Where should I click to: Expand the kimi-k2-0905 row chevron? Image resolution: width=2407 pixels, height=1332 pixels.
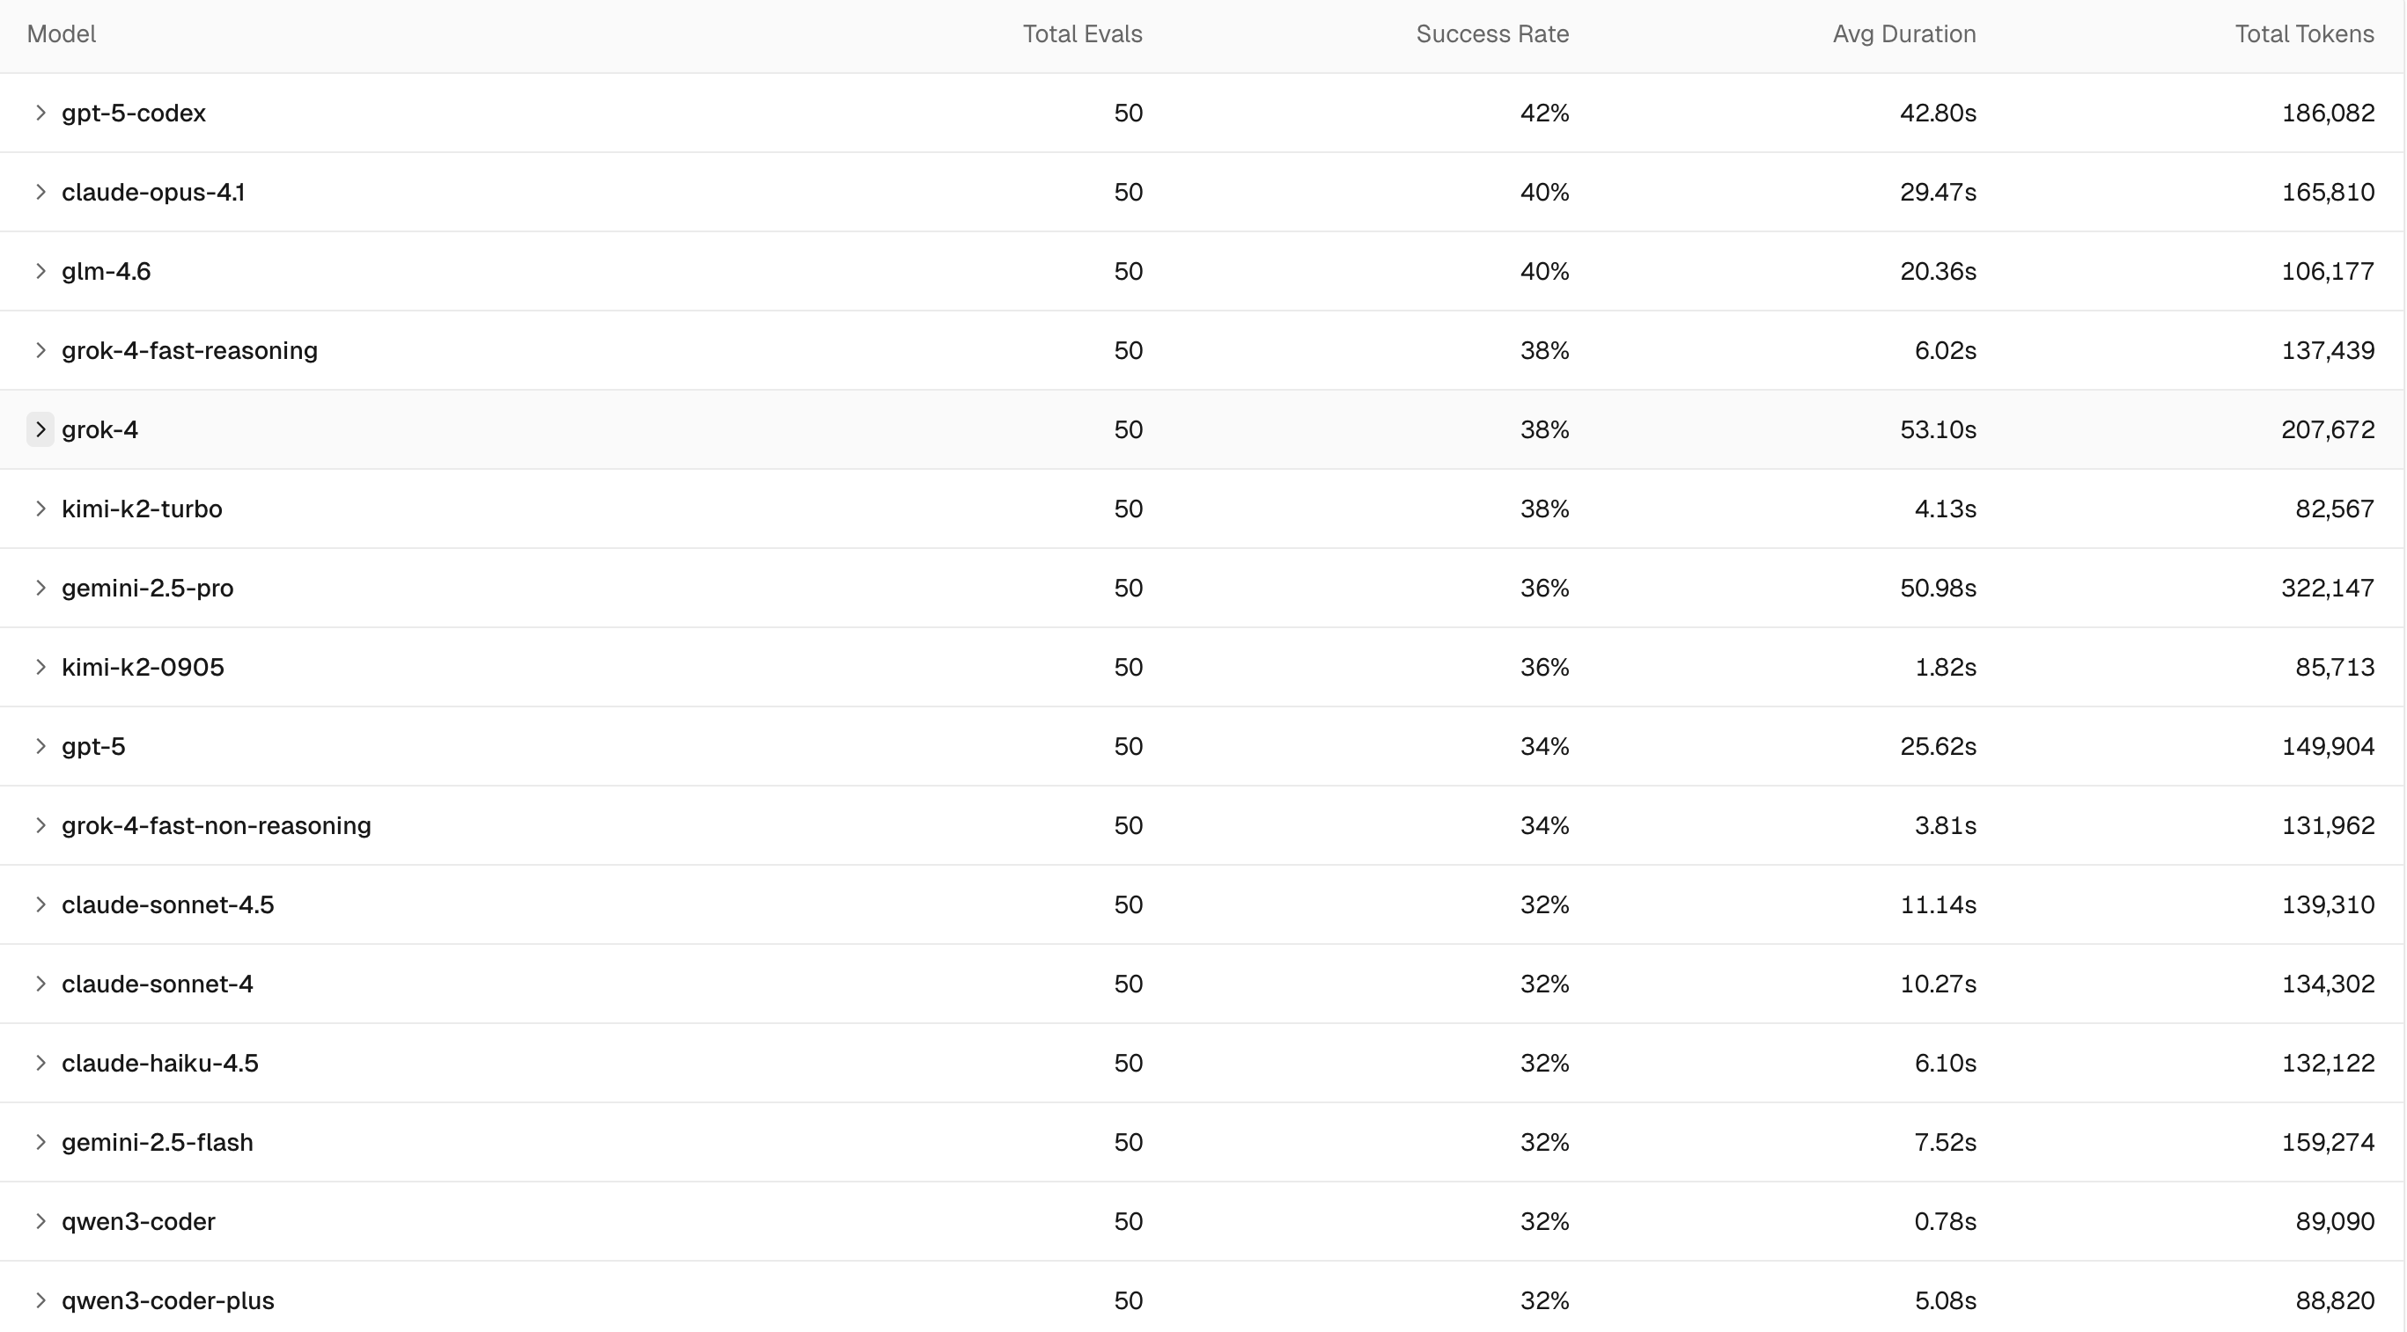40,668
